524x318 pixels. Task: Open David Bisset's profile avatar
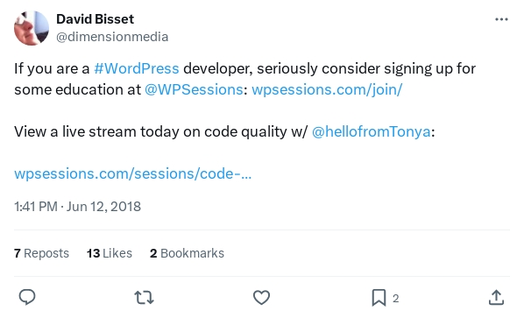coord(32,28)
